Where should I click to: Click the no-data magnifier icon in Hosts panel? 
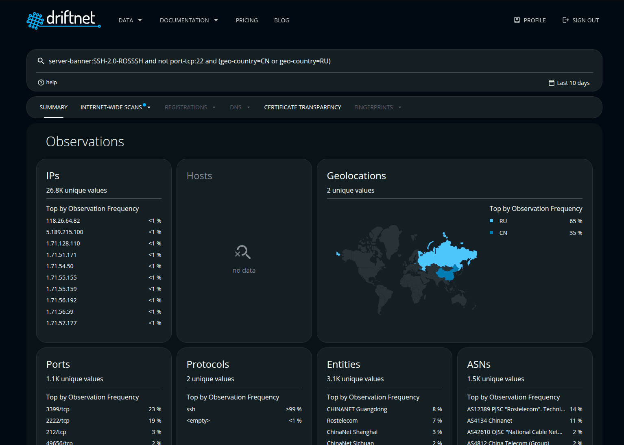click(243, 252)
